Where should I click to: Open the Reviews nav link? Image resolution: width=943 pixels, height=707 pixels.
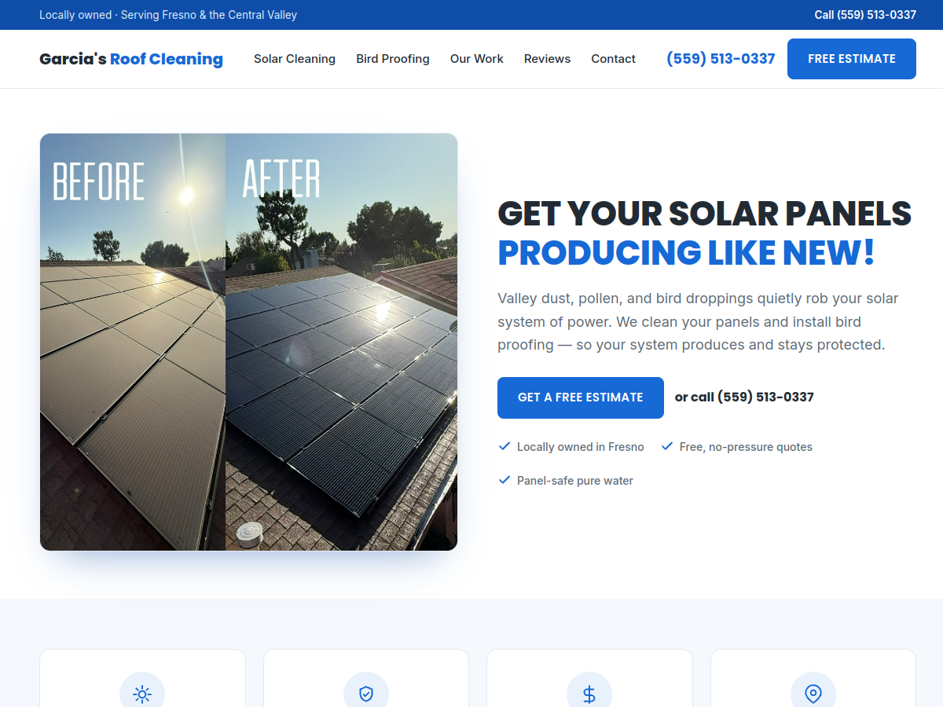pos(548,59)
